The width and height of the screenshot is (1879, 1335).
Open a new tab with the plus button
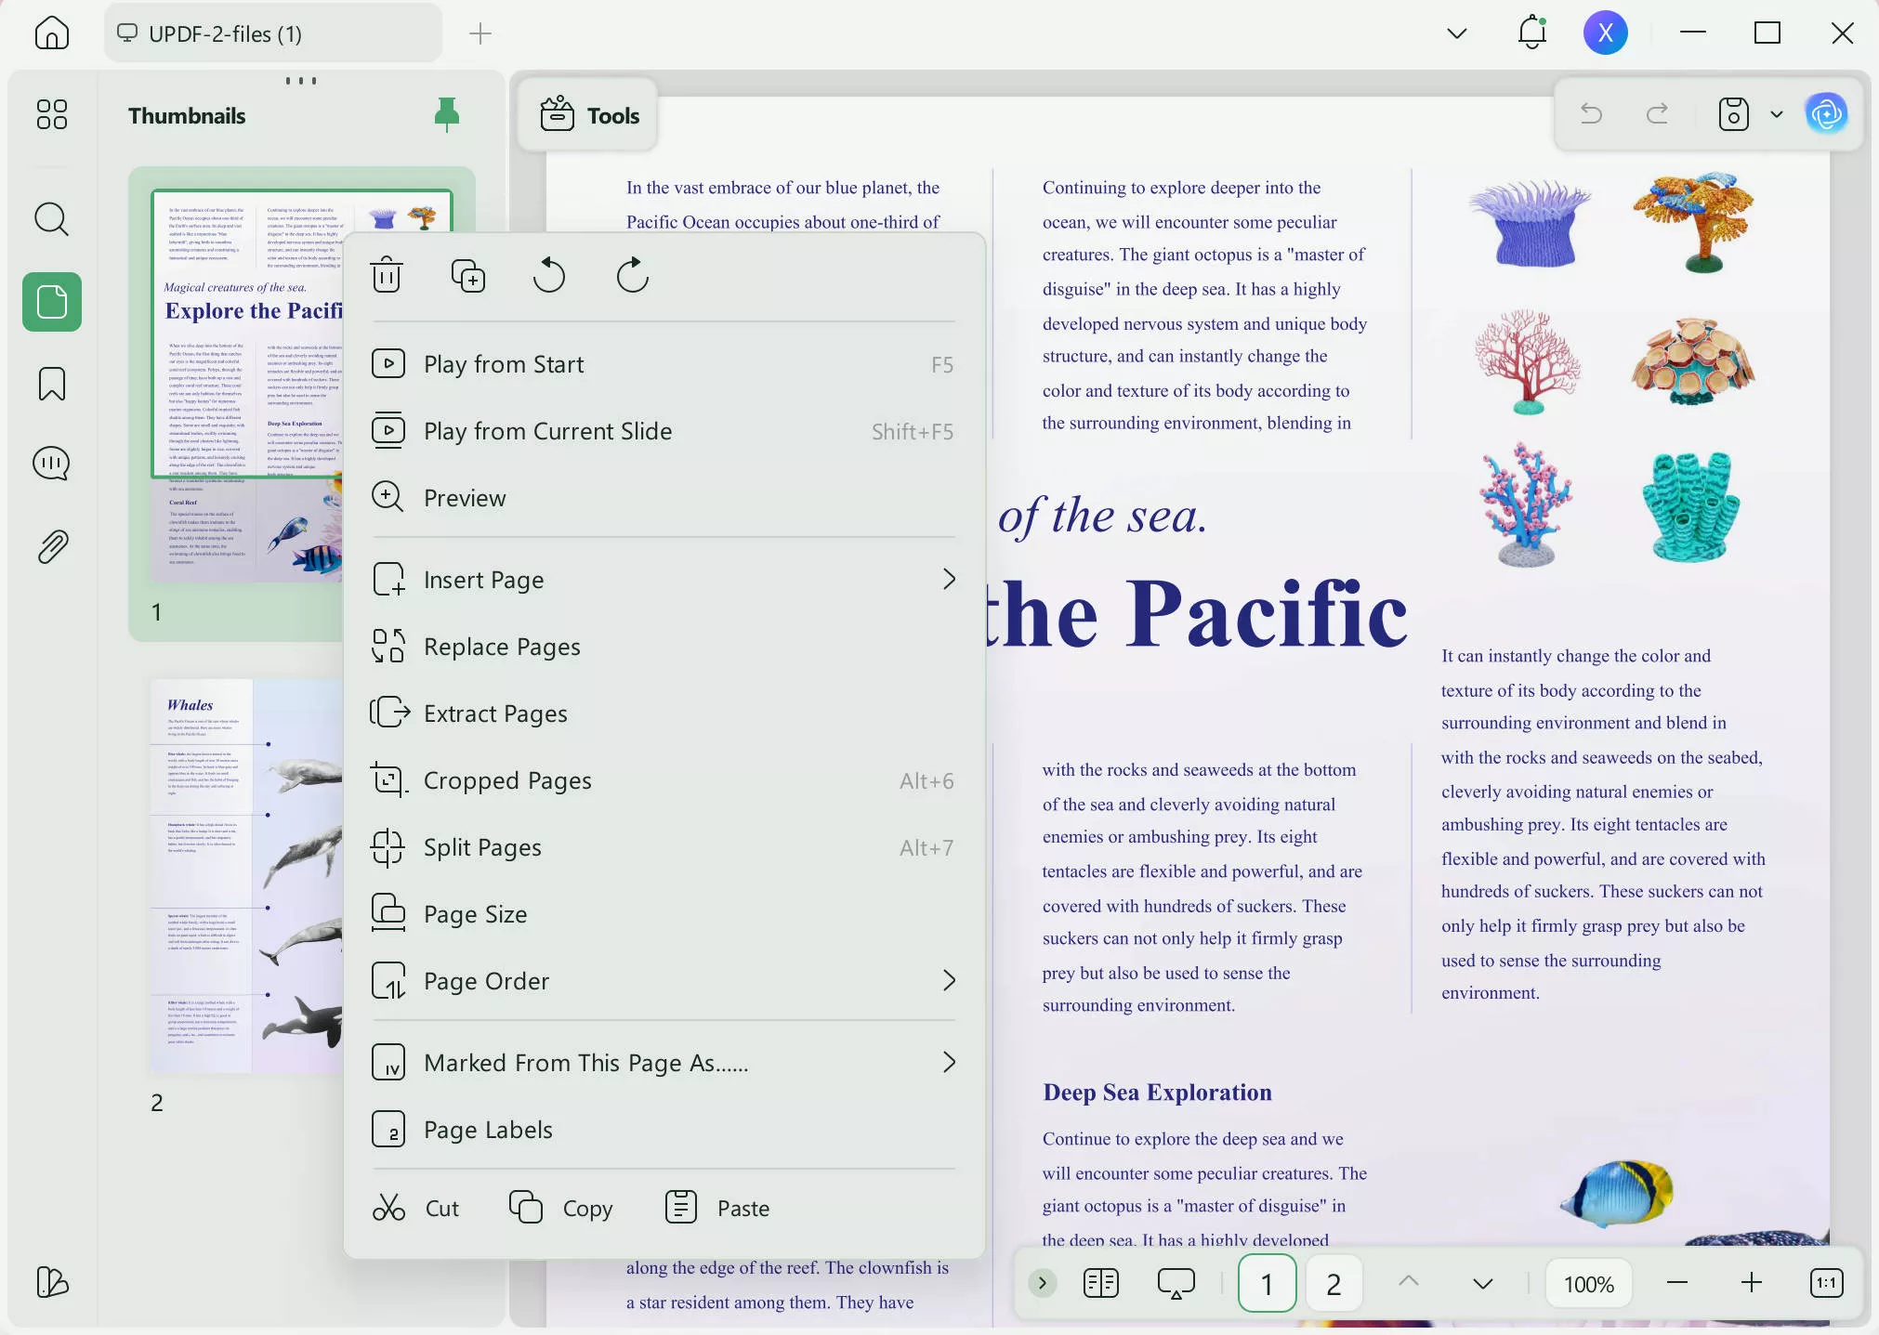[480, 33]
